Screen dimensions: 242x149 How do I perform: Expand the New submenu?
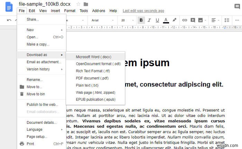(x=41, y=30)
